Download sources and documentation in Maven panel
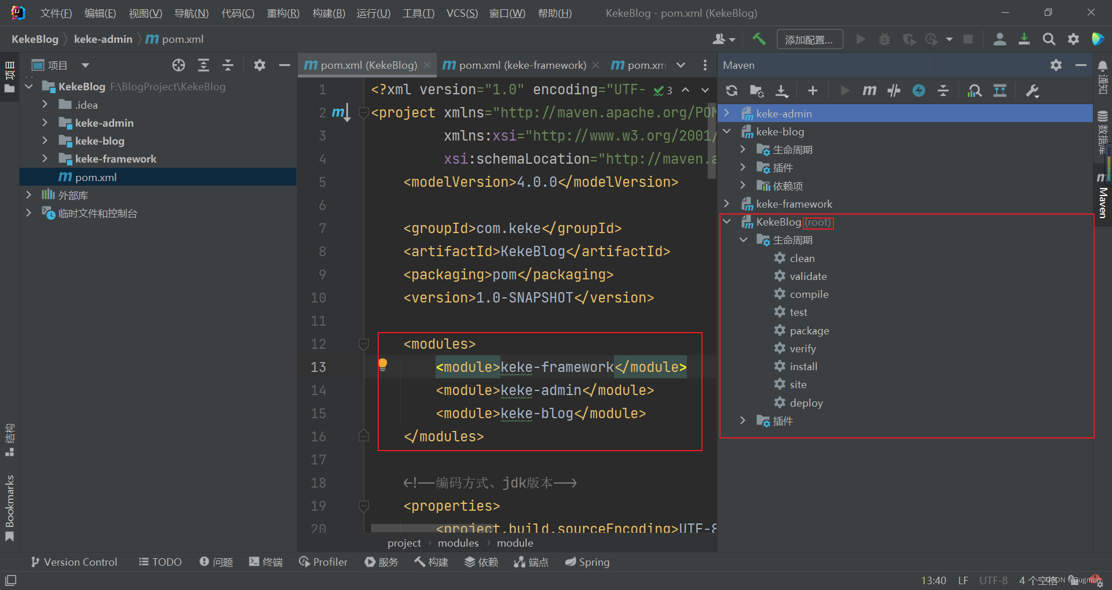 pyautogui.click(x=782, y=90)
